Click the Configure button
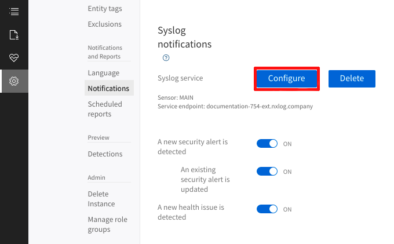 point(287,78)
